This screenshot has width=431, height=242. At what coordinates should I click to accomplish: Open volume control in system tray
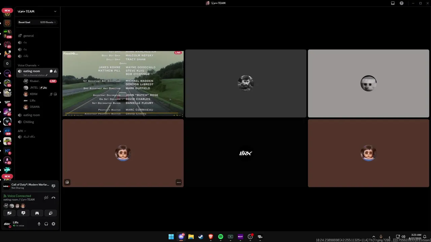pyautogui.click(x=403, y=237)
